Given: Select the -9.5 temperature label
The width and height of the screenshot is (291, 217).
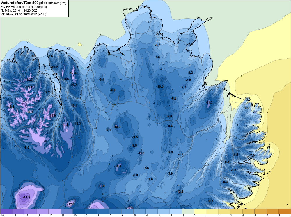Looking at the screenshot, I should pyautogui.click(x=135, y=137).
